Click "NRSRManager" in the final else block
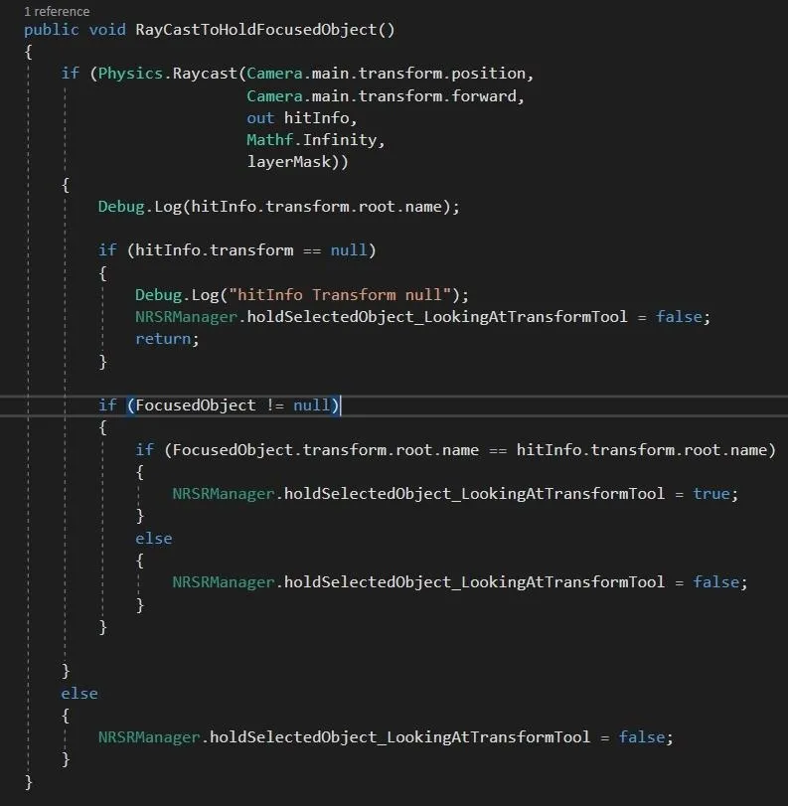This screenshot has width=788, height=806. tap(149, 737)
